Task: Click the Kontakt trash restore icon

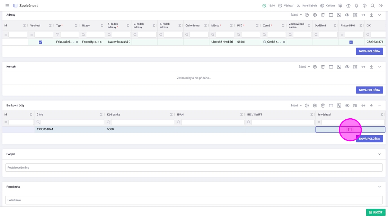Action: tap(323, 67)
